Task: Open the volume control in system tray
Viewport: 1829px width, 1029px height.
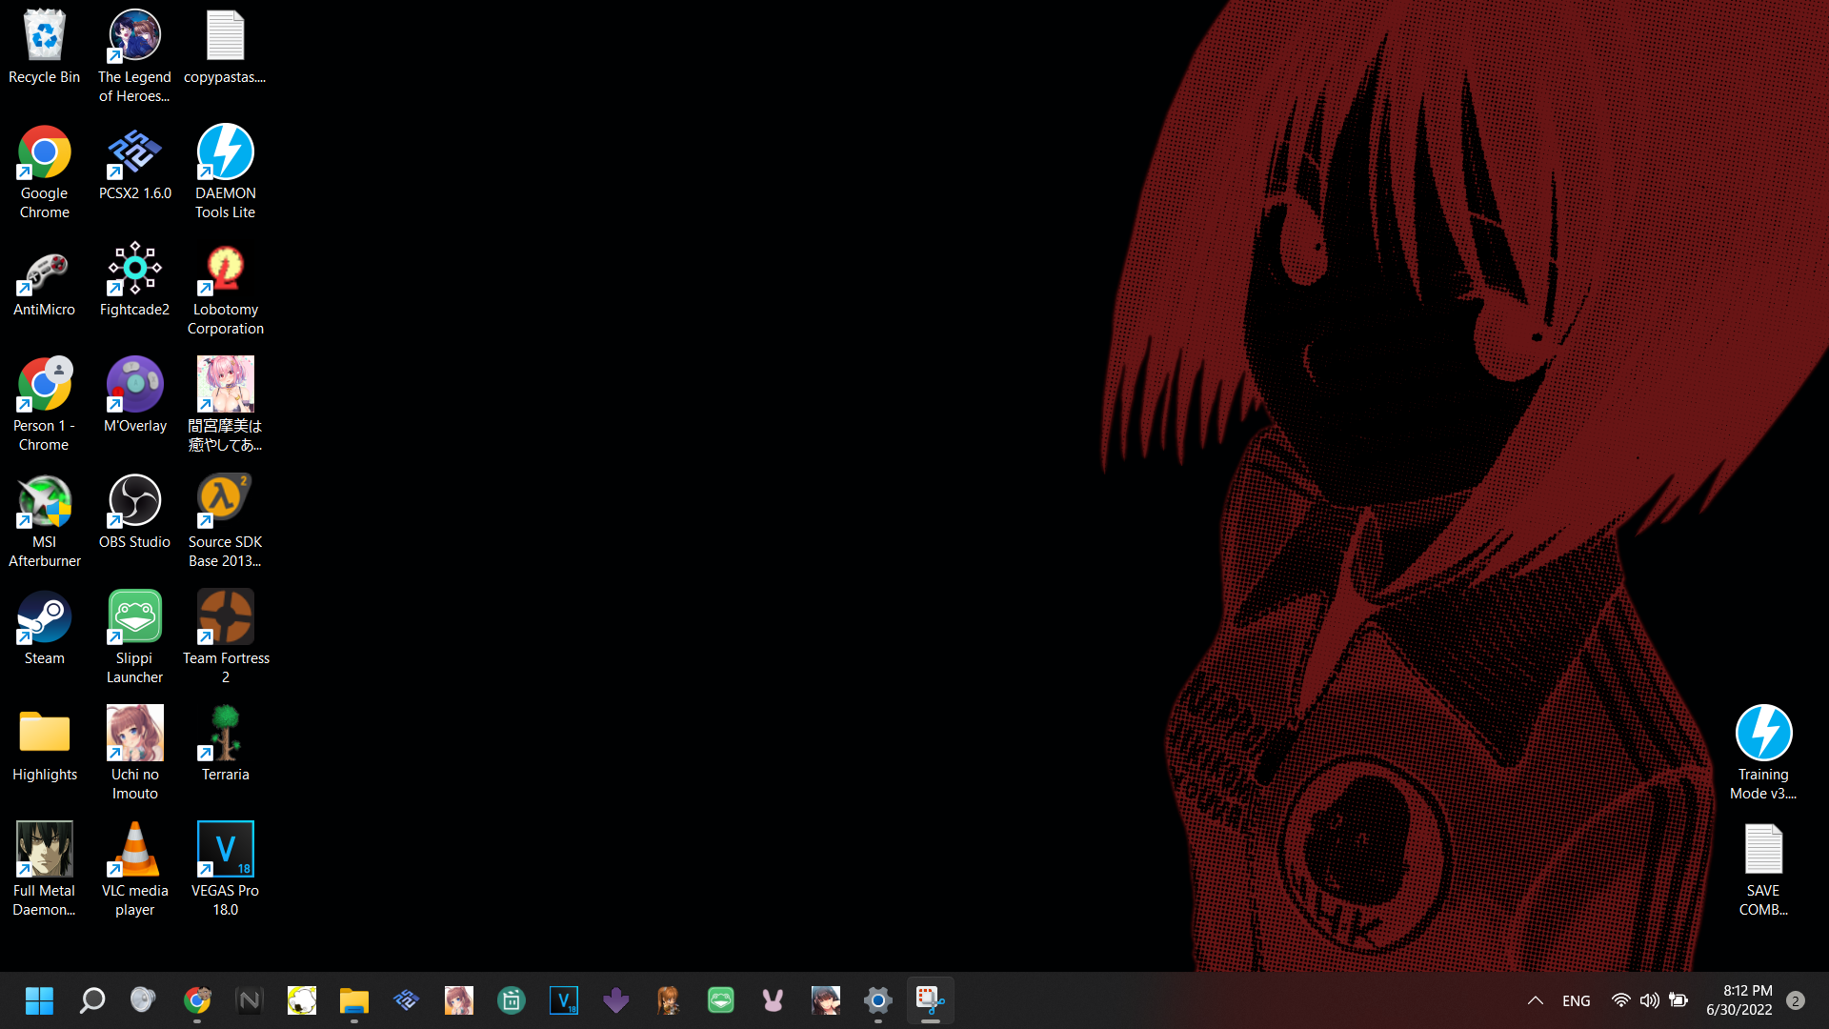Action: 1649,1000
